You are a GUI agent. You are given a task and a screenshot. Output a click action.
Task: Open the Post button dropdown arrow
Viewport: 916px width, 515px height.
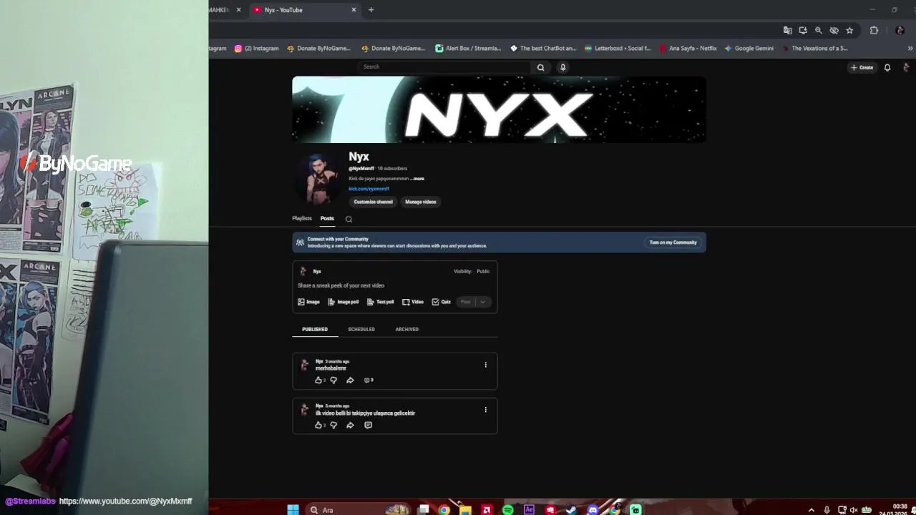tap(483, 302)
